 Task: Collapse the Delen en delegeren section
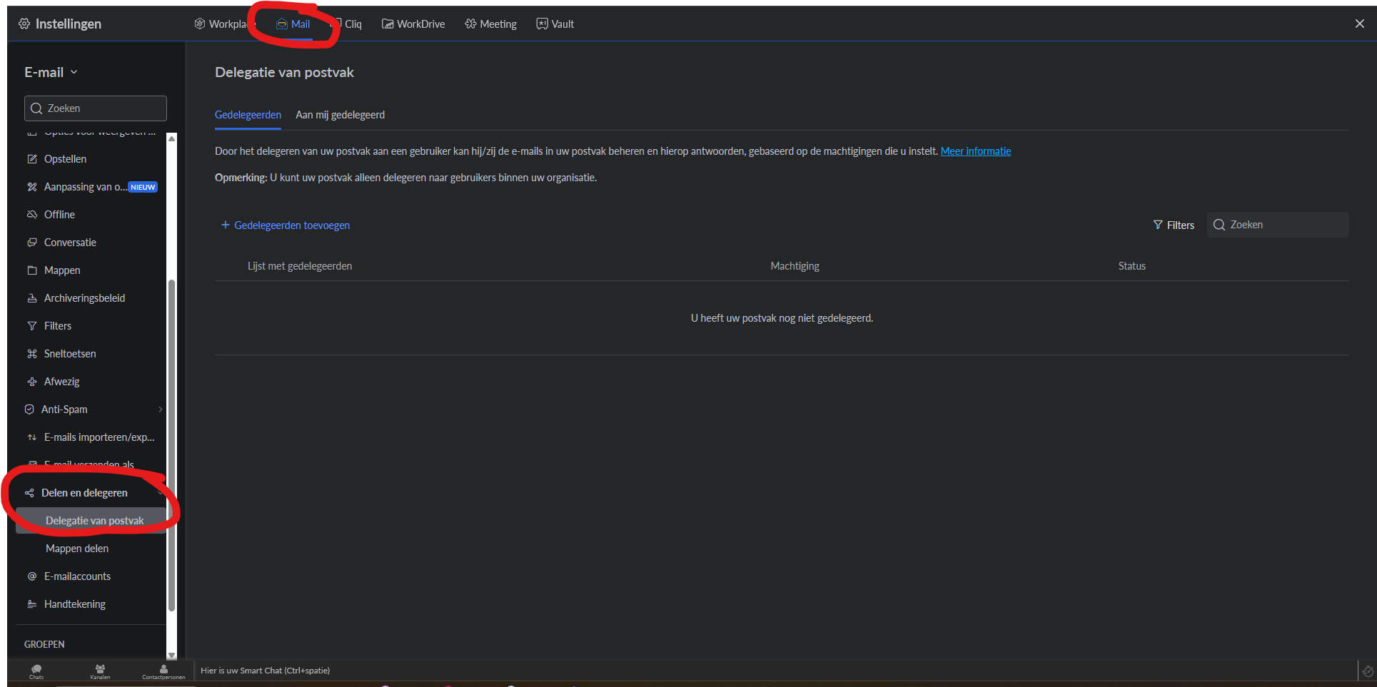158,493
